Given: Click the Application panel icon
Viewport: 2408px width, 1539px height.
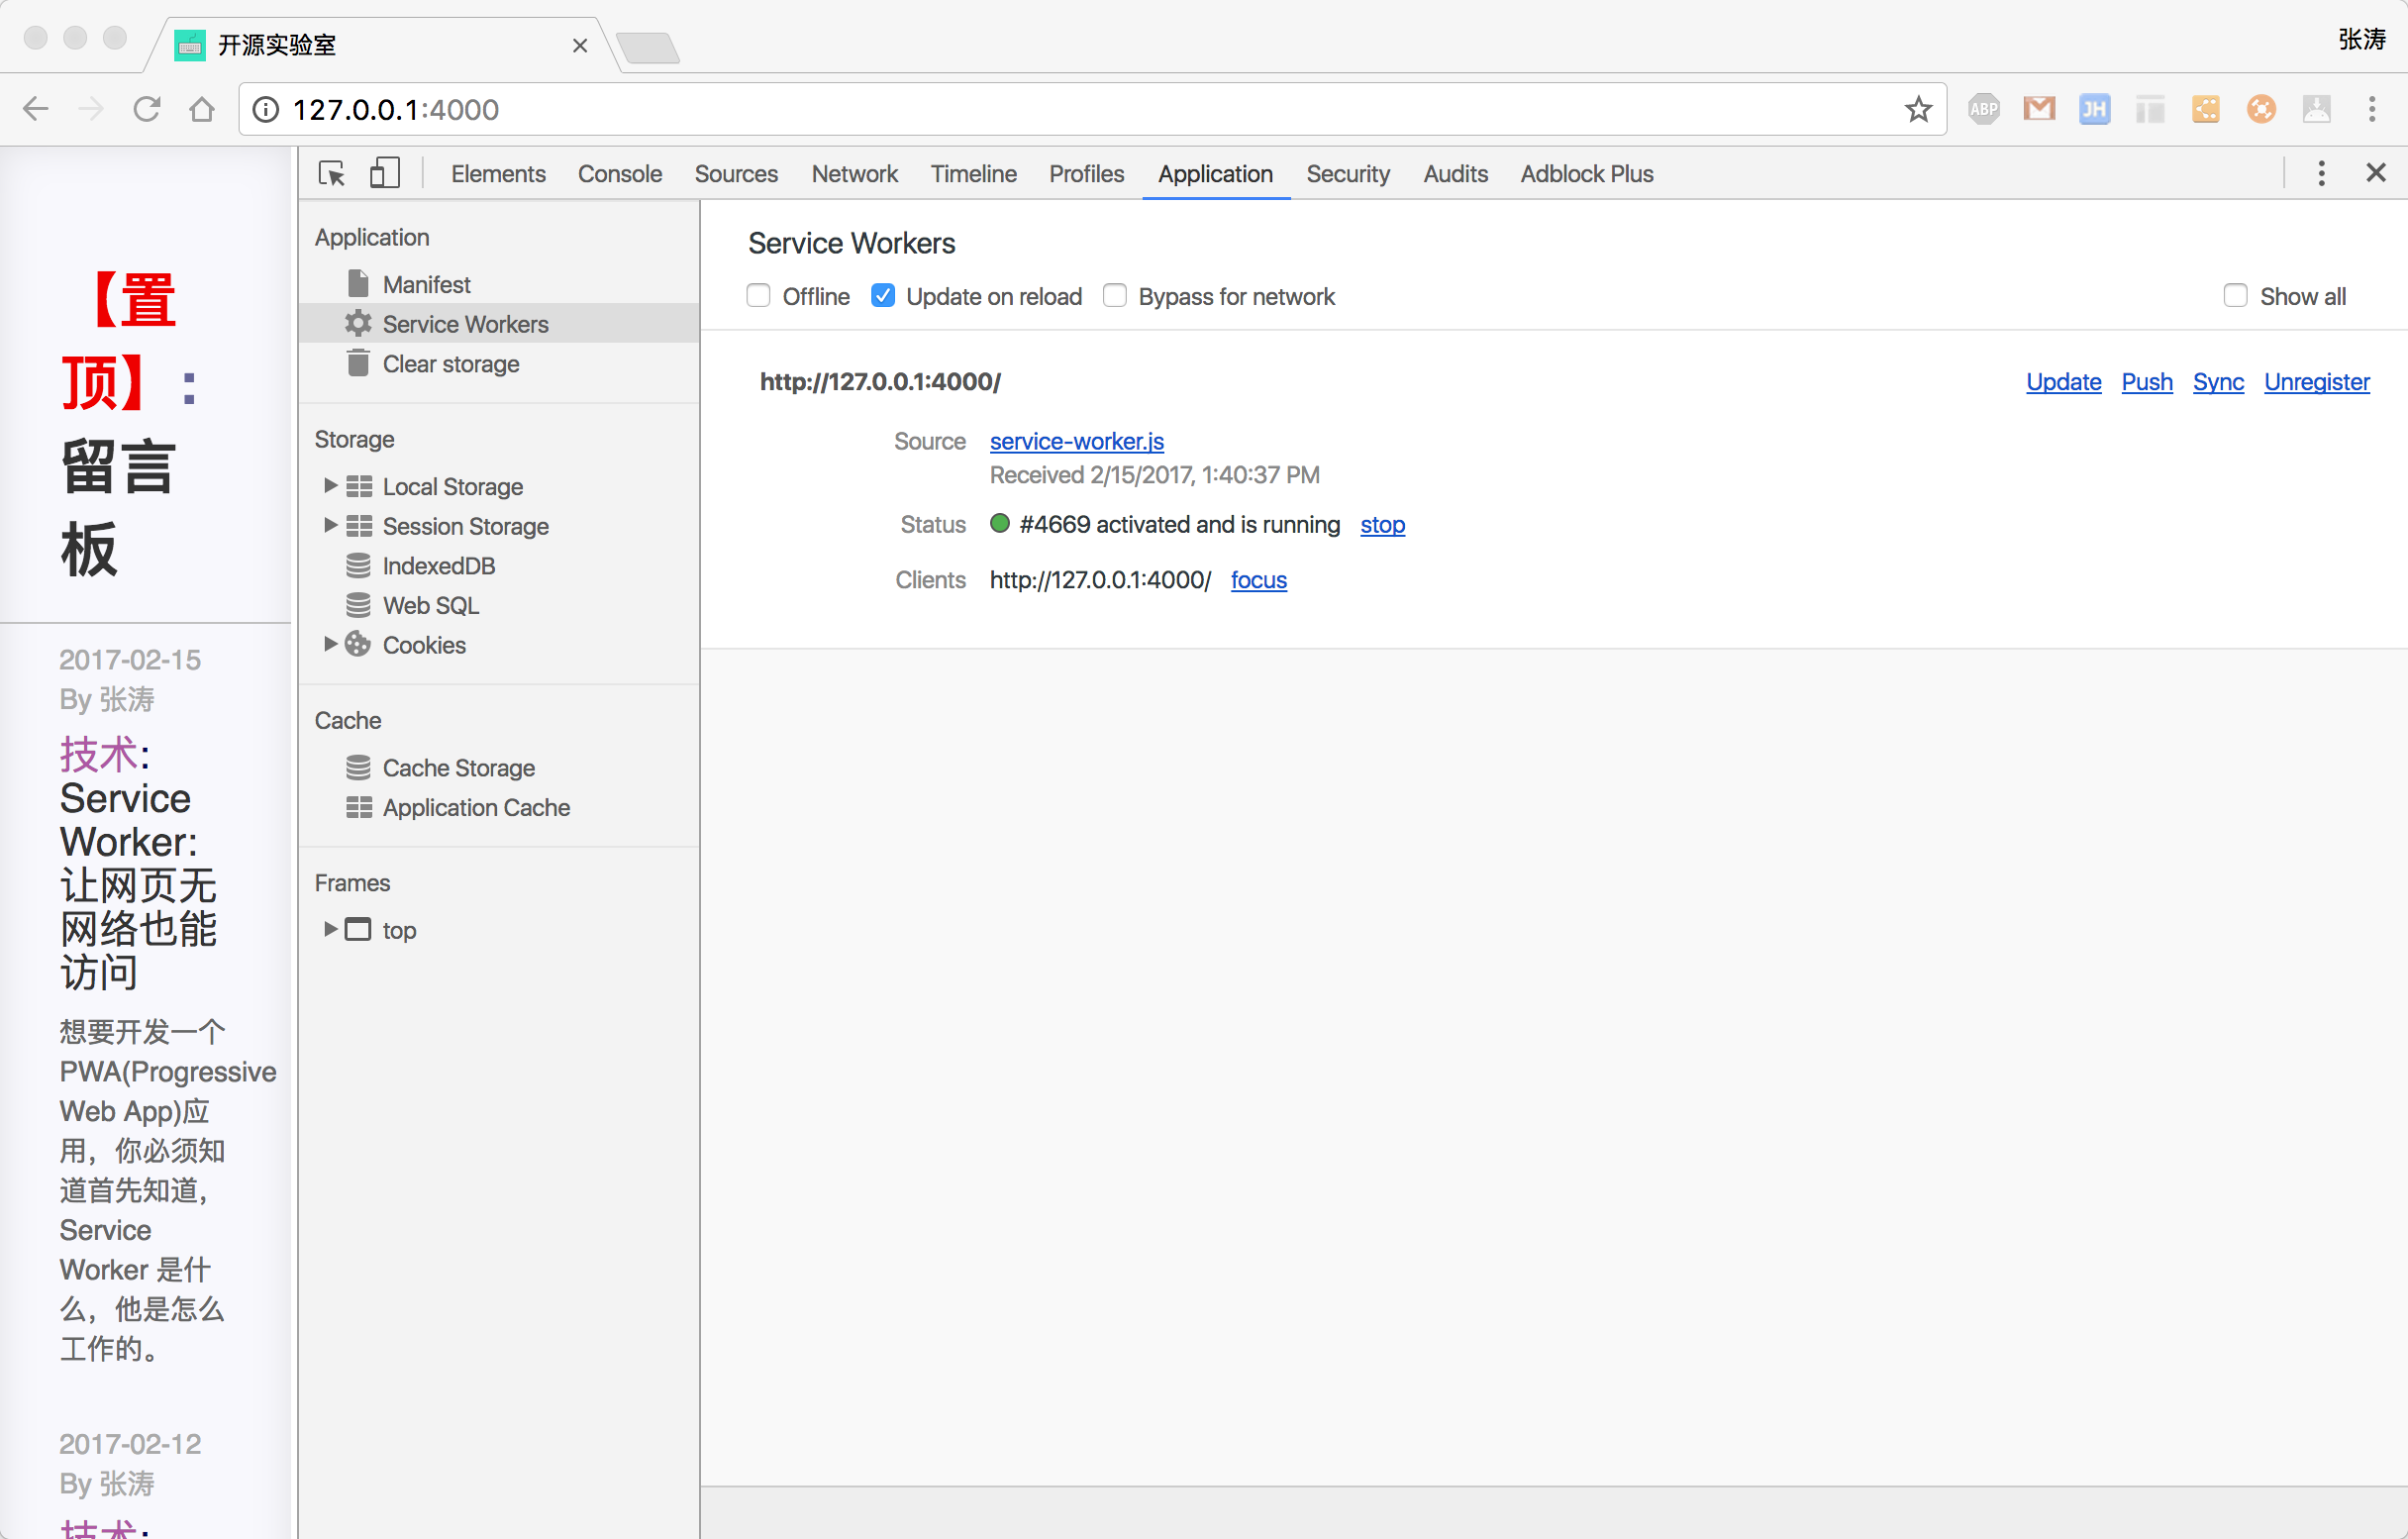Looking at the screenshot, I should click(x=1215, y=172).
